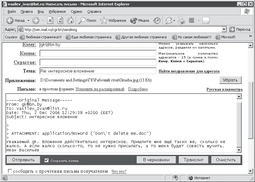Screen dimensions: 255x182
Task: Expand the Back button history dropdown arrow
Action: tap(28, 20)
